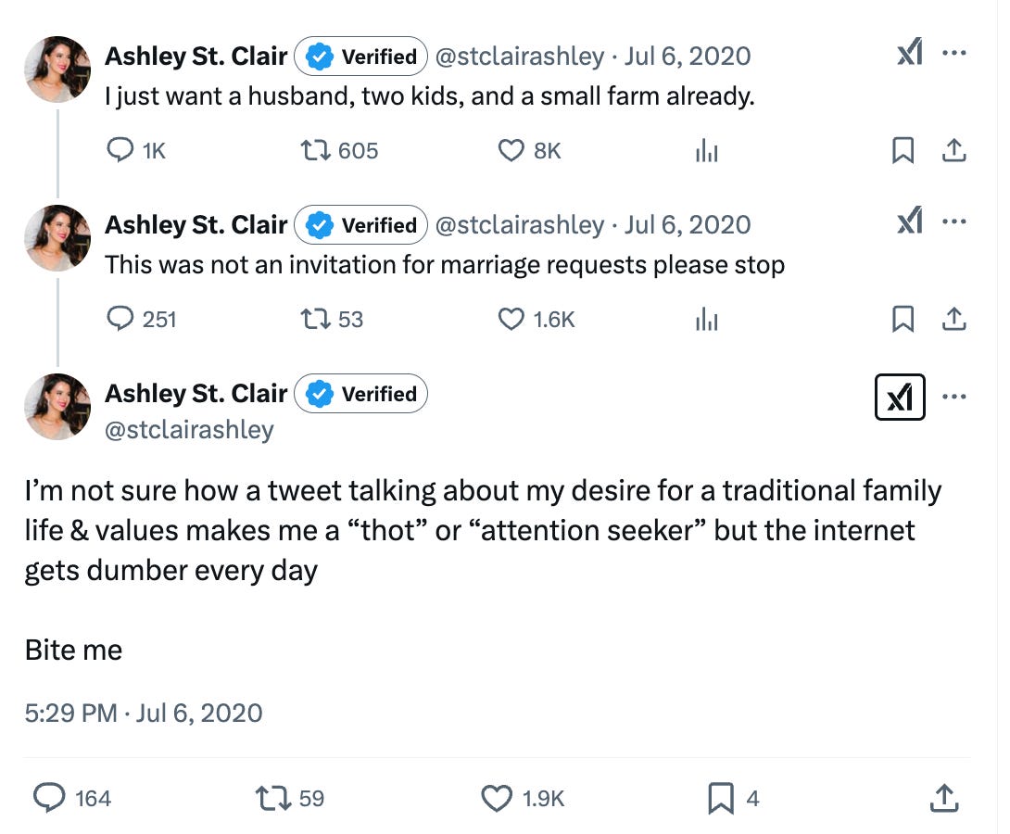This screenshot has width=1010, height=834.
Task: Like the first tweet
Action: point(511,150)
